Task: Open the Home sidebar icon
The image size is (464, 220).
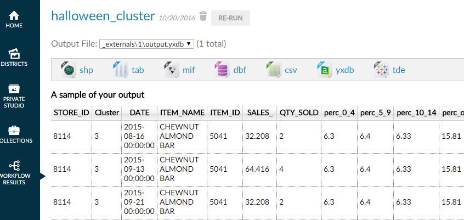Action: point(14,15)
